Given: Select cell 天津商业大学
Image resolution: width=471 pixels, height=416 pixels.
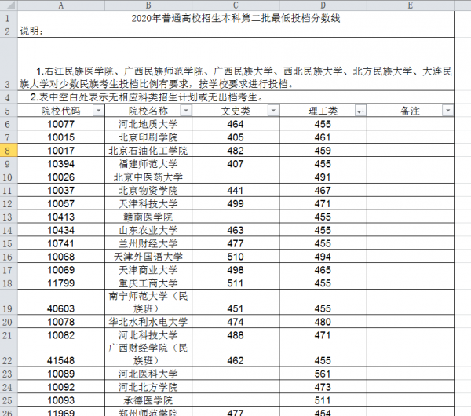Looking at the screenshot, I should [x=148, y=270].
